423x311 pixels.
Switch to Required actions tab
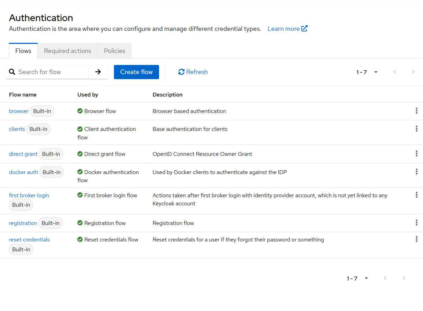68,51
